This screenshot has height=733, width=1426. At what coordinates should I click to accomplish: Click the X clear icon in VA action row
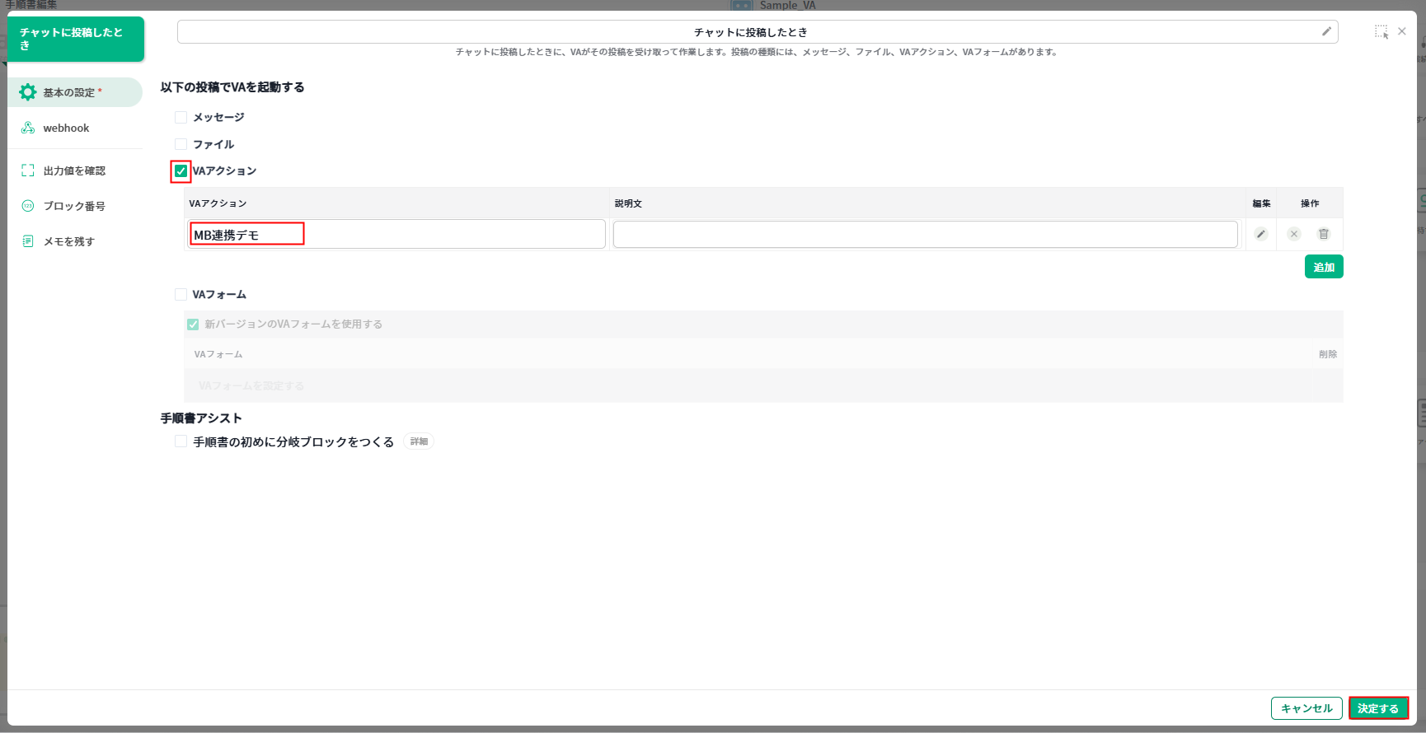(x=1293, y=234)
